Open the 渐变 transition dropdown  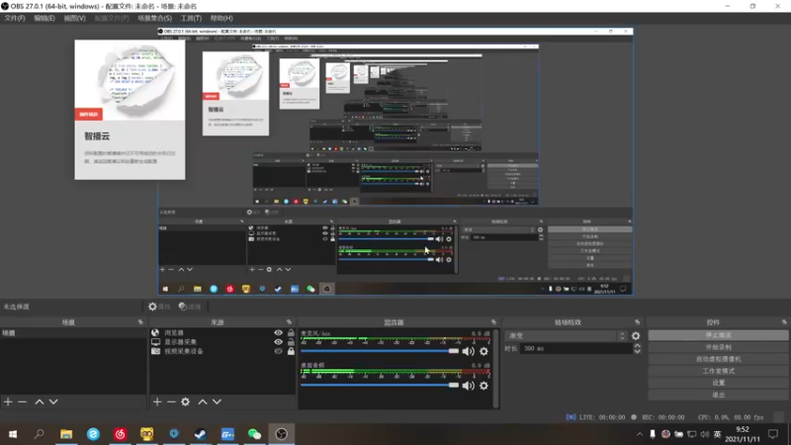coord(566,335)
